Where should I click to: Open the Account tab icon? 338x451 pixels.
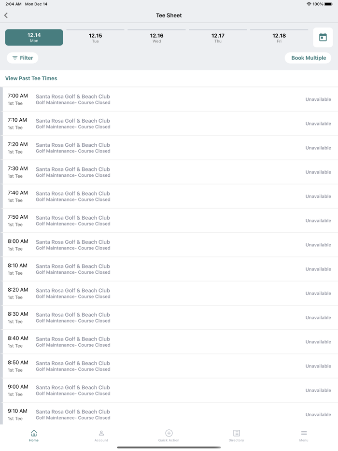[x=101, y=433]
